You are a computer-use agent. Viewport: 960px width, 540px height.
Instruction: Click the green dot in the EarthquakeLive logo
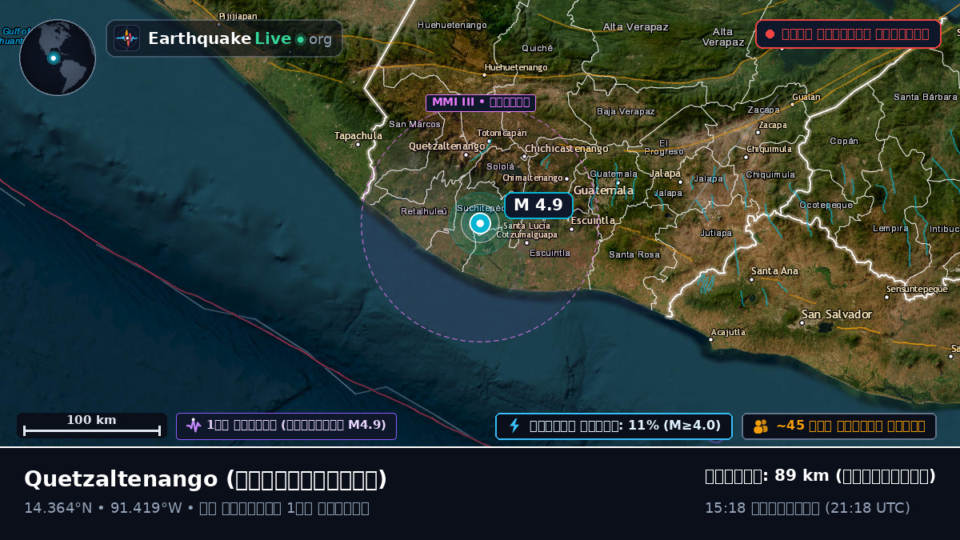coord(300,39)
